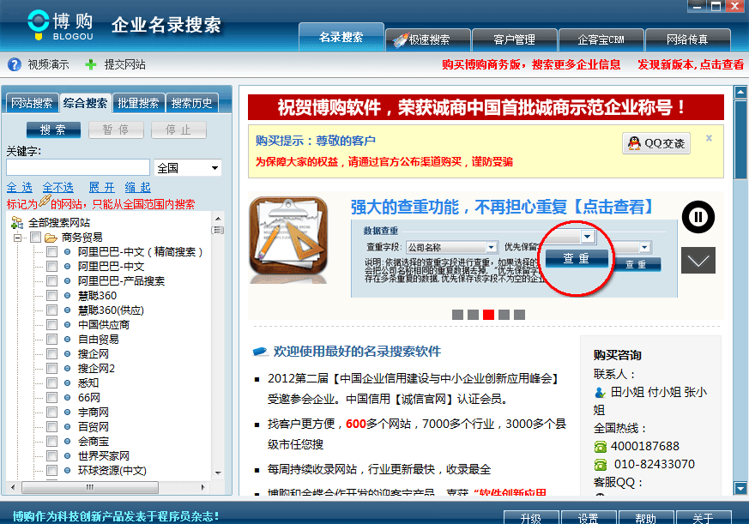Click the phone icon beside 4000187688
Viewport: 749px width, 524px height.
(600, 447)
